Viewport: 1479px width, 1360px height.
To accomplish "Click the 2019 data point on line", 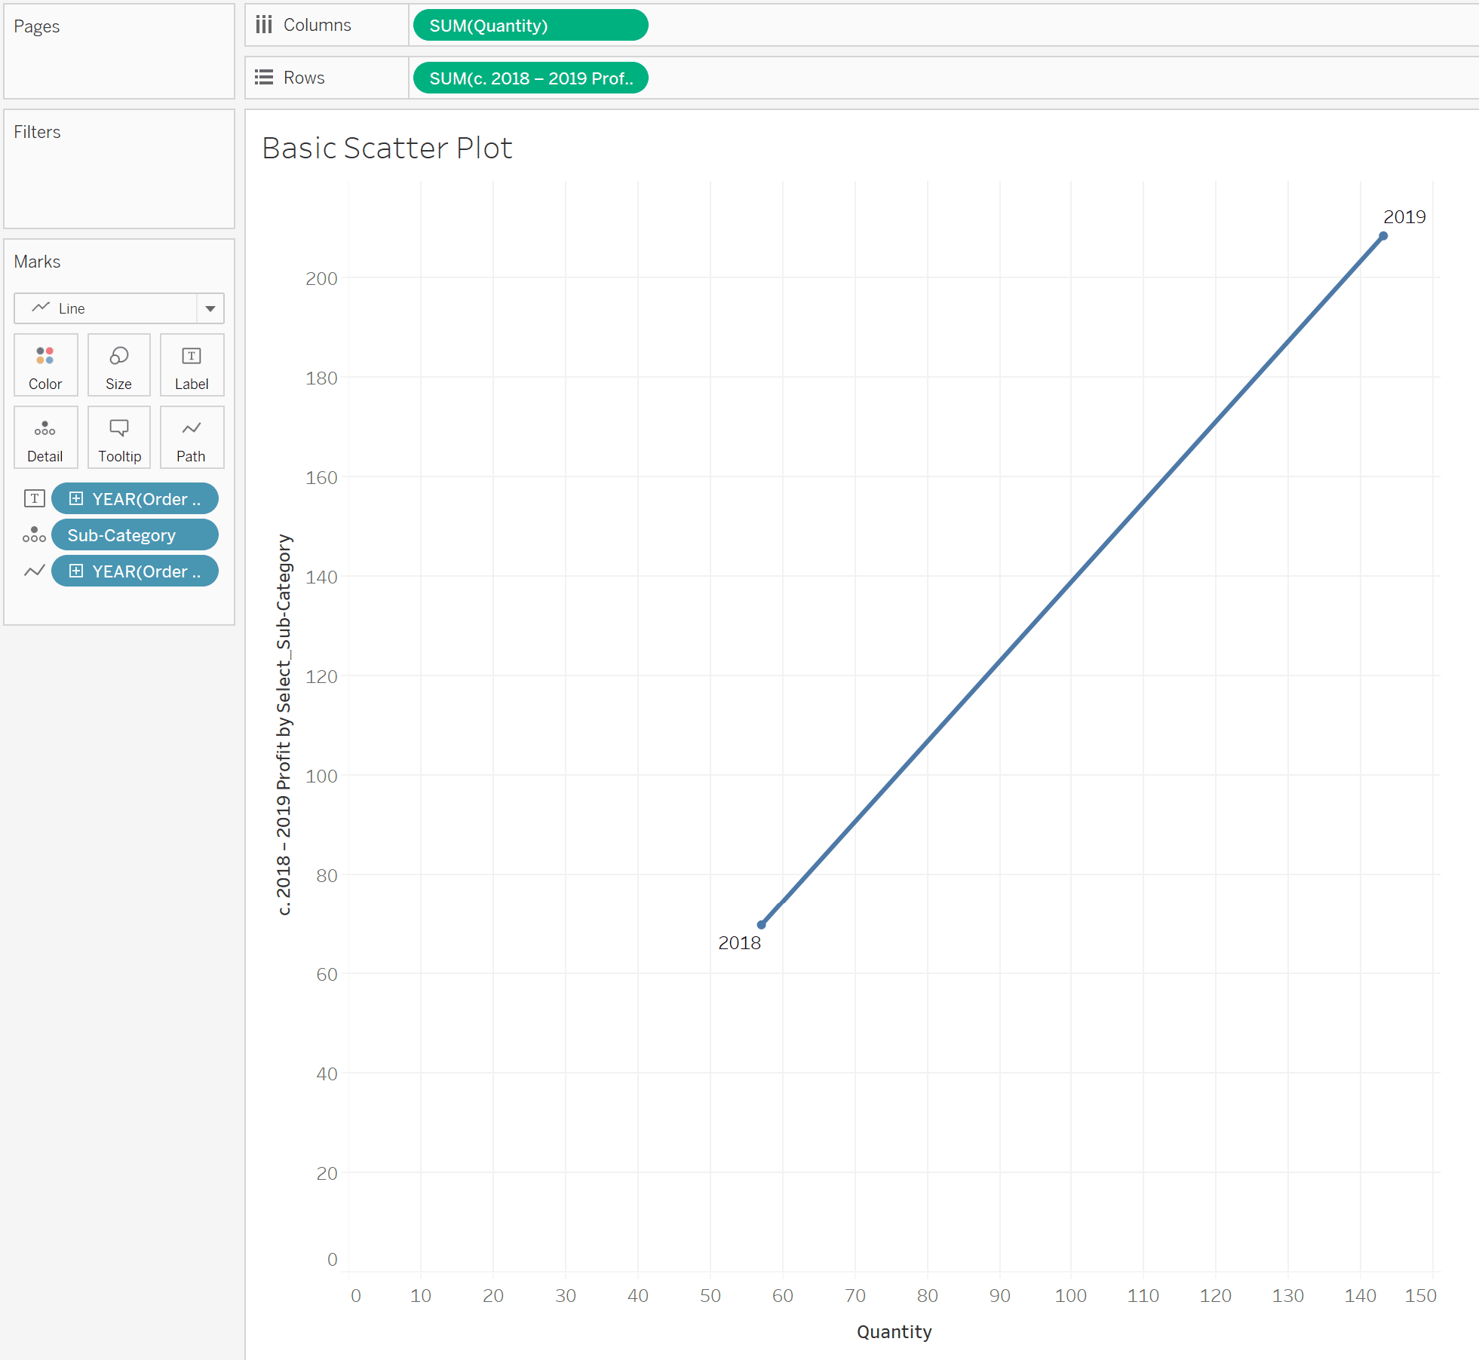I will tap(1383, 236).
